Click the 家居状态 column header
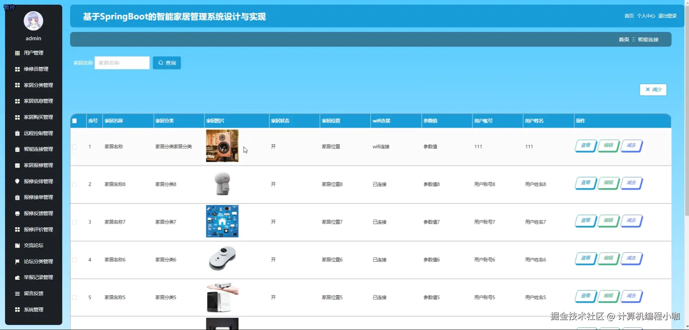This screenshot has height=330, width=689. click(280, 121)
